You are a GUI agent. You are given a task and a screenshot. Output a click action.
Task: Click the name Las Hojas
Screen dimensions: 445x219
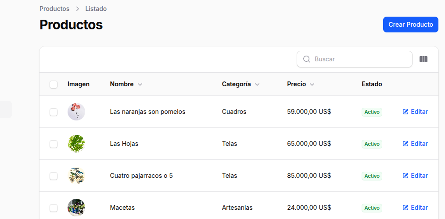124,144
